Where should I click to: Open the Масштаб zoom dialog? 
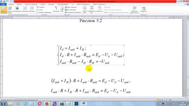(56, 9)
